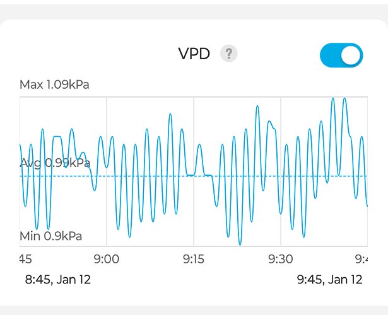This screenshot has height=315, width=388.
Task: Click the 9:30 vertical gridline in chart
Action: pos(280,208)
